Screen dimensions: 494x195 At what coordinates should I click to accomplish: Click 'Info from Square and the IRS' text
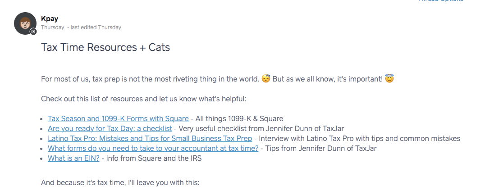(154, 158)
